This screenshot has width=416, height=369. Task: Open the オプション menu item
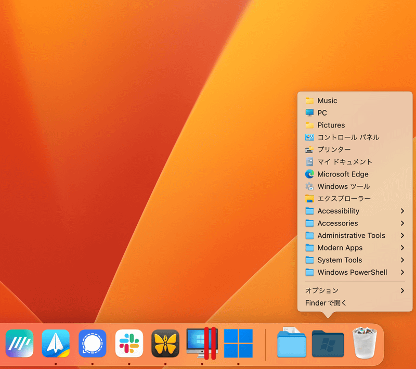coord(355,291)
